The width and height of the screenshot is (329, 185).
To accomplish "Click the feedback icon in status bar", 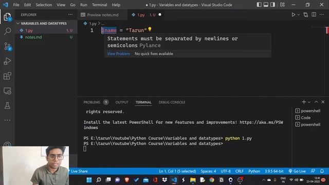I will tap(313, 171).
